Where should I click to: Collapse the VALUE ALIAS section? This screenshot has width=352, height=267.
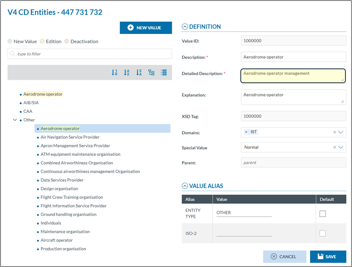185,186
